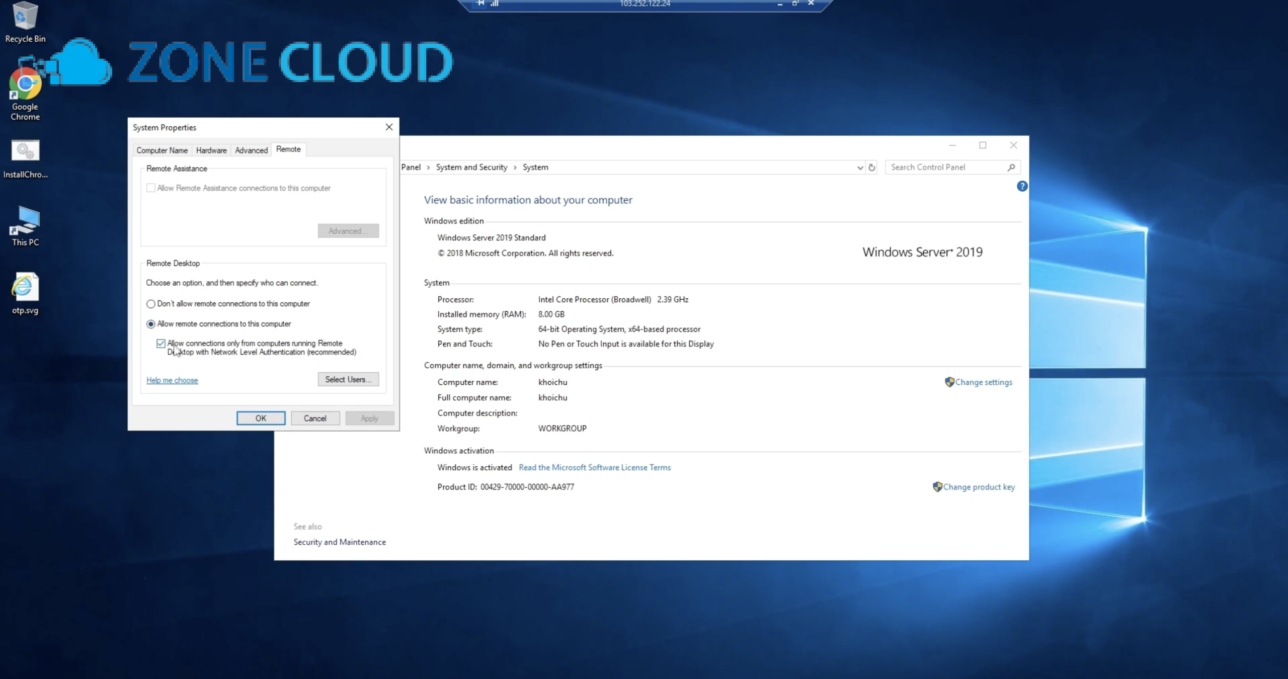Select the otp.svg file icon

pos(25,294)
